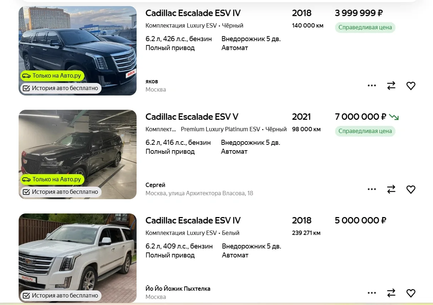Screen dimensions: 433x305
Task: Click 'Только на Авто.ру' badge on 2021 Escalade
Action: 53,179
